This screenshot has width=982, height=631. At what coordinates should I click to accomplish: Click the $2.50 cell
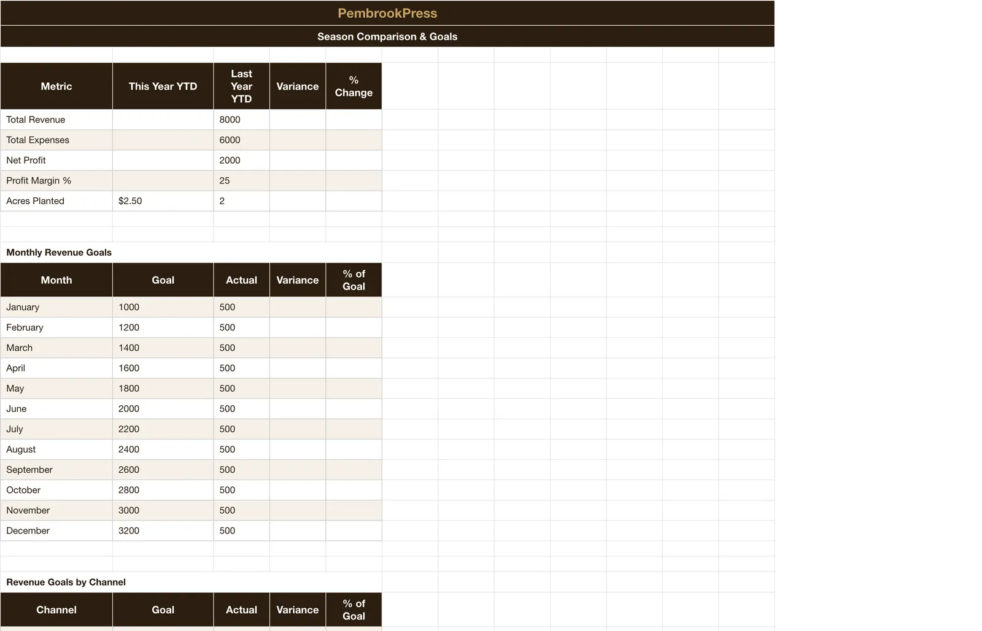163,201
